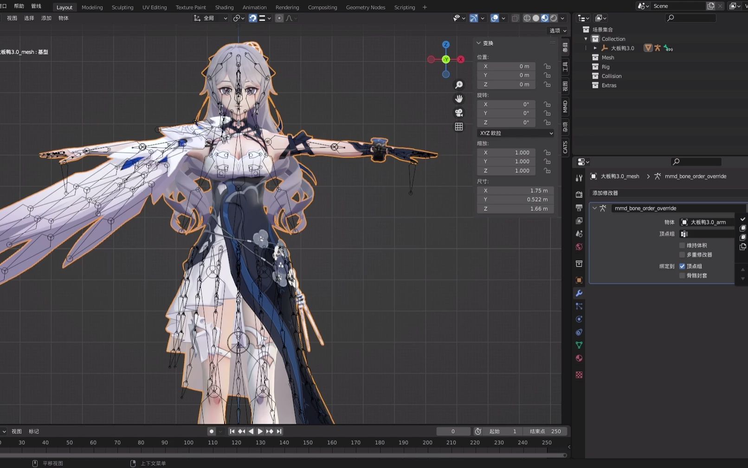The height and width of the screenshot is (468, 748).
Task: Open shading options dropdown arrow
Action: tap(562, 18)
